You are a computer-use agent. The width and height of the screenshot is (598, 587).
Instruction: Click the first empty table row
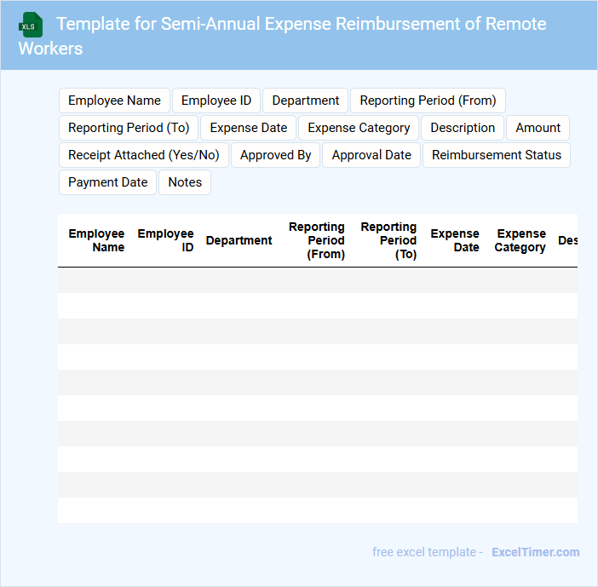point(317,280)
